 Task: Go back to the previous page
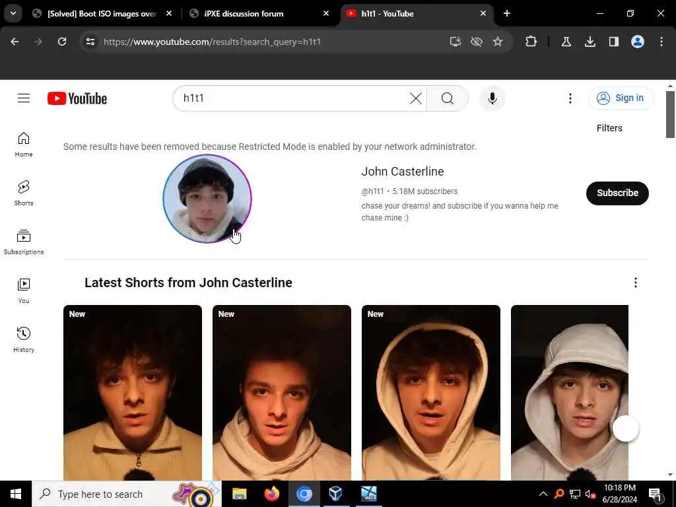[15, 42]
